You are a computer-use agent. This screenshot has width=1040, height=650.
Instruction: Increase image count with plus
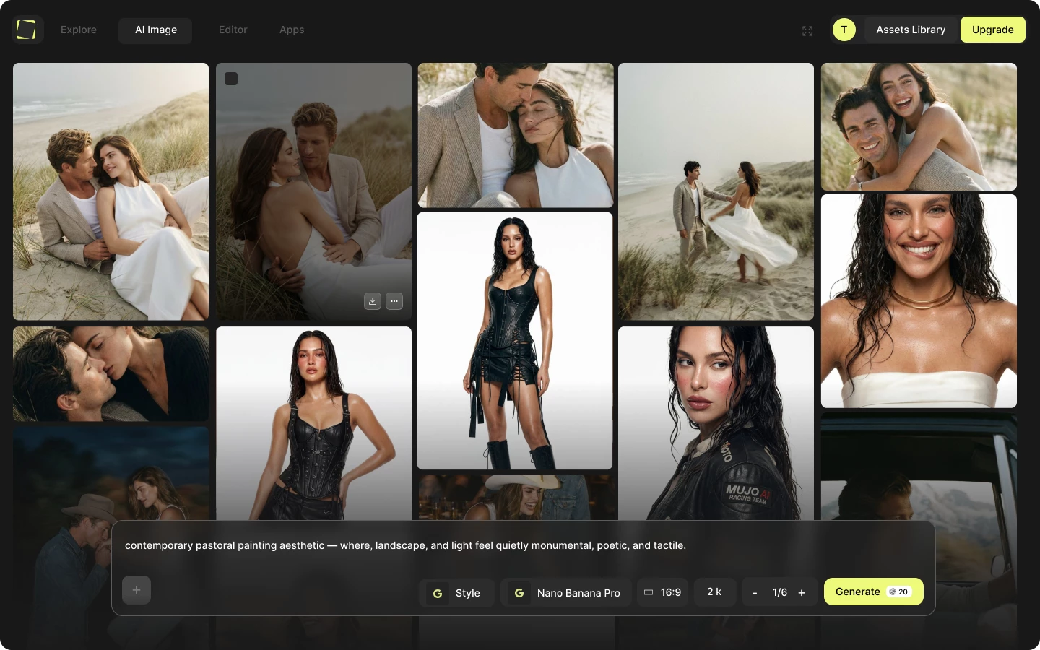tap(802, 592)
